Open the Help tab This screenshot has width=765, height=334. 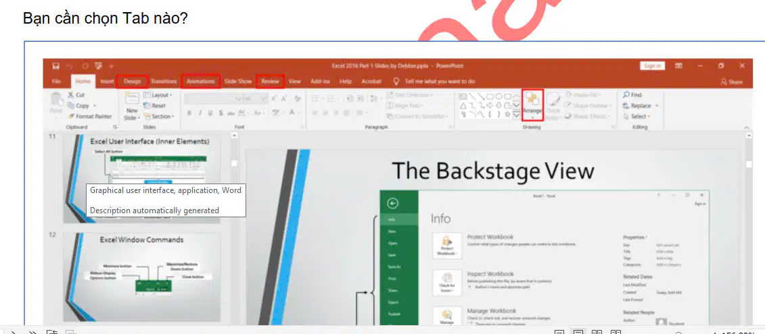click(346, 82)
